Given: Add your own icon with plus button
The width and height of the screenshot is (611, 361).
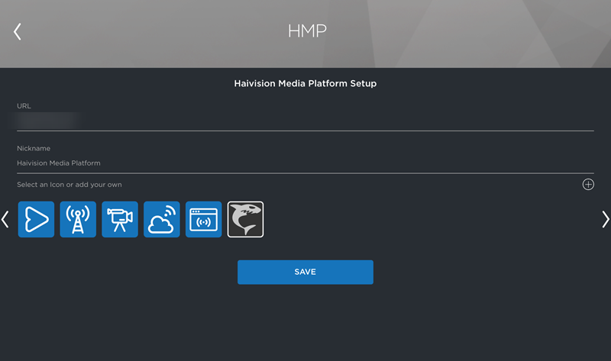Looking at the screenshot, I should (x=588, y=185).
